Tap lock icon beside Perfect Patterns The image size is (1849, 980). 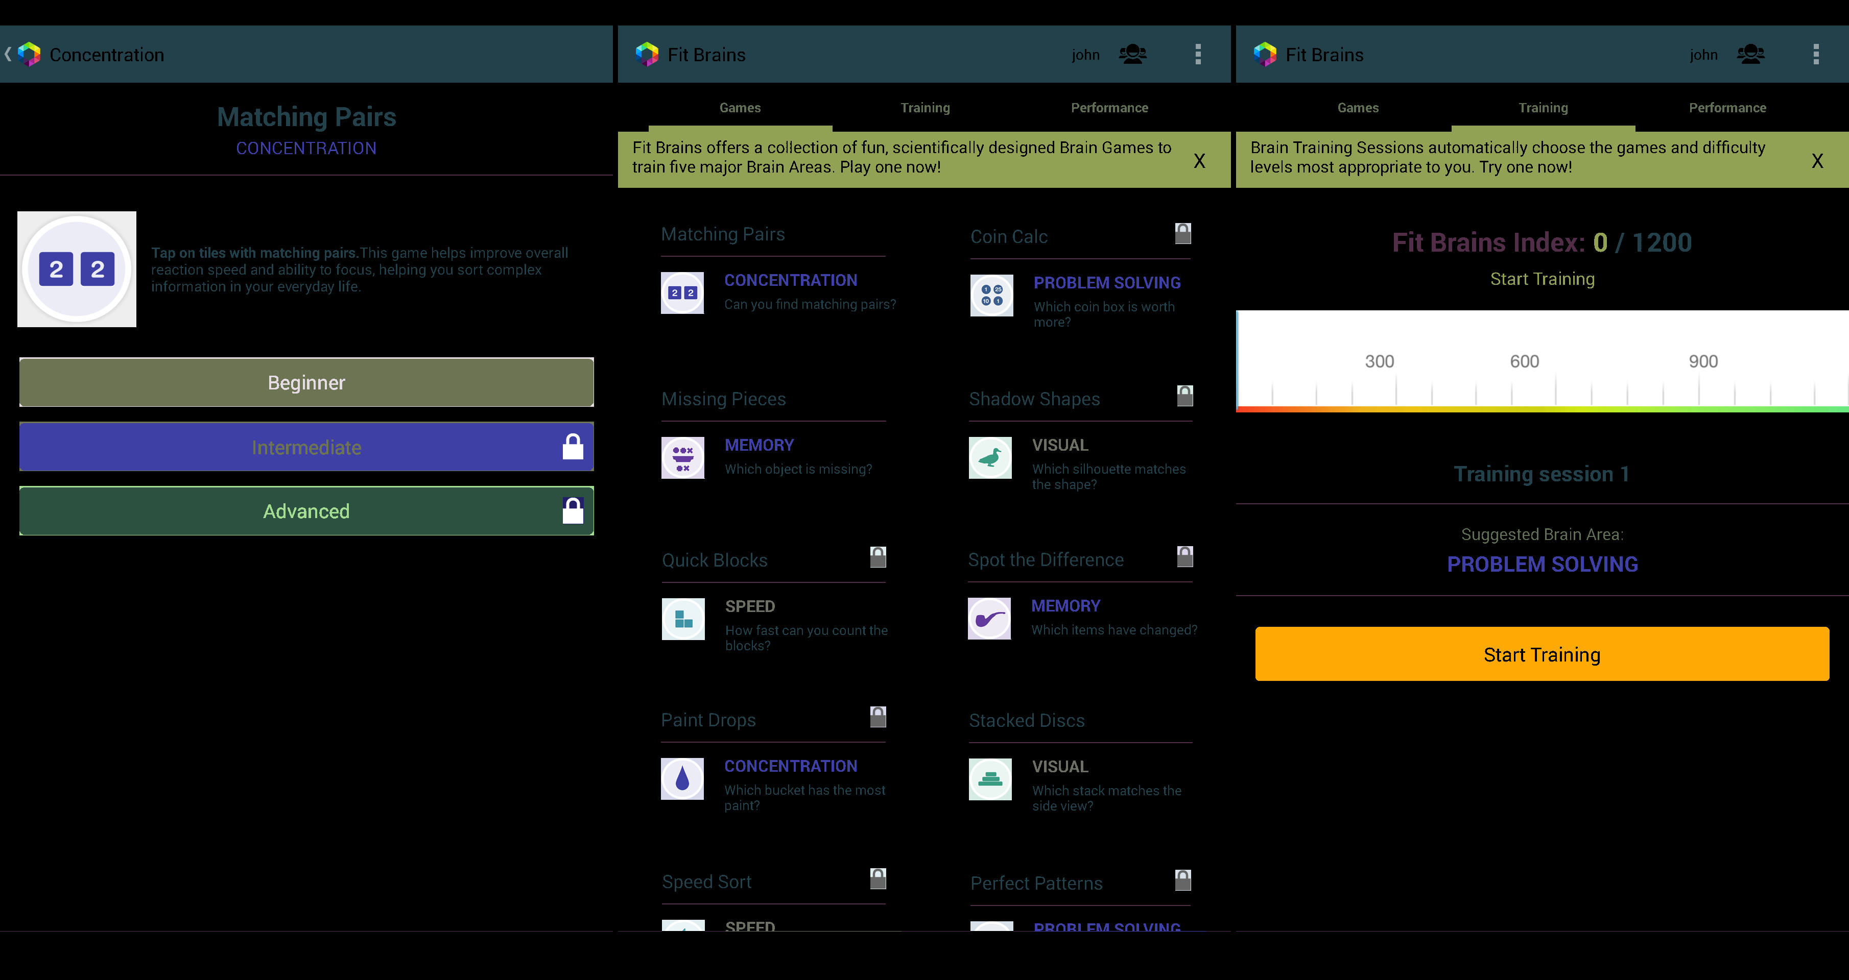1183,880
